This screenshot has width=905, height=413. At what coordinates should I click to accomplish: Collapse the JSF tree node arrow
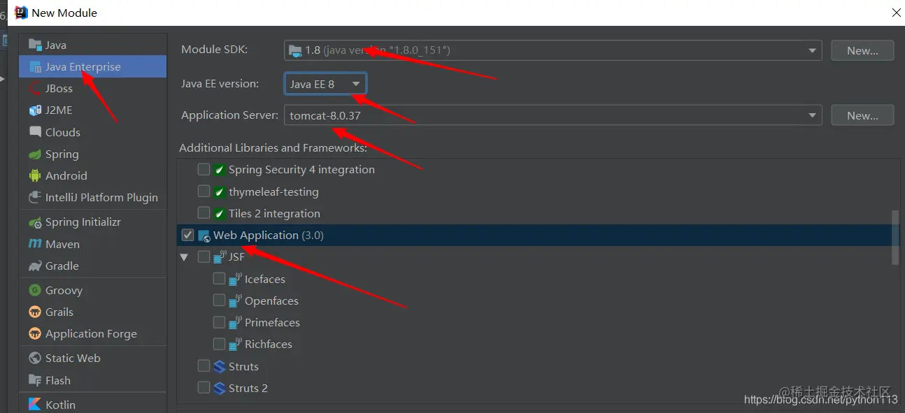185,257
